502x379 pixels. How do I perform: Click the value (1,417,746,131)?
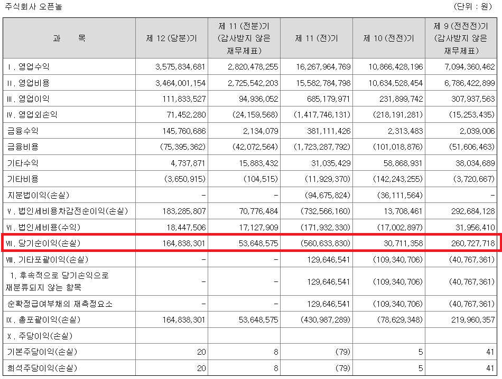coord(322,114)
